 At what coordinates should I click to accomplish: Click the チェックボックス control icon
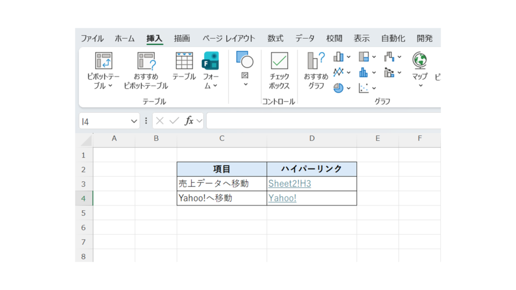pyautogui.click(x=279, y=61)
